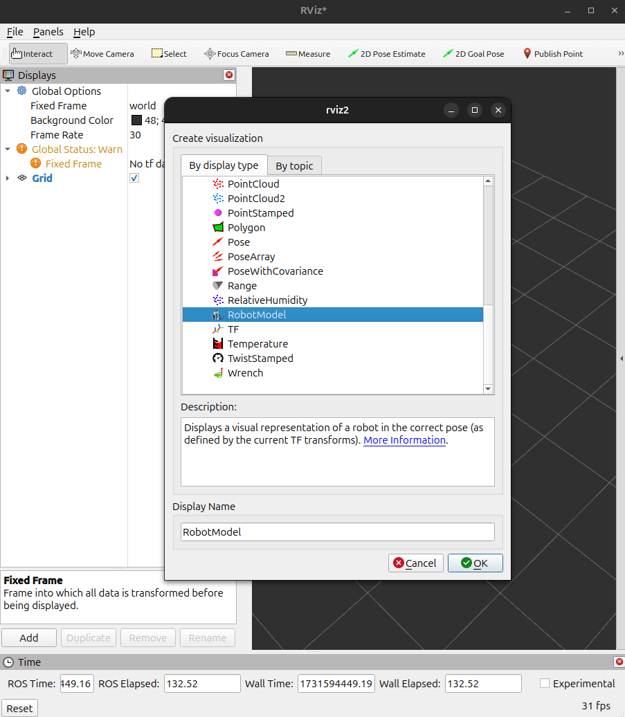Select the Pose arrow icon
The image size is (625, 717).
point(218,242)
